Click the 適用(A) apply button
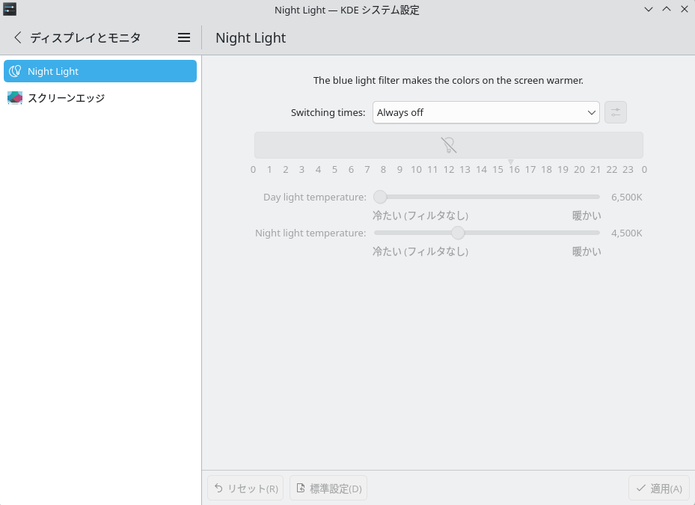Image resolution: width=695 pixels, height=505 pixels. click(x=658, y=489)
